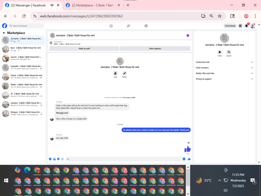Screen dimensions: 261x196
Task: Expand Privacy & support section
Action: [224, 79]
